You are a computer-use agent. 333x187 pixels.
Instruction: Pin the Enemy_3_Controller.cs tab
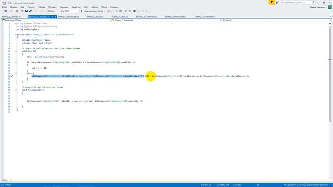coord(52,16)
